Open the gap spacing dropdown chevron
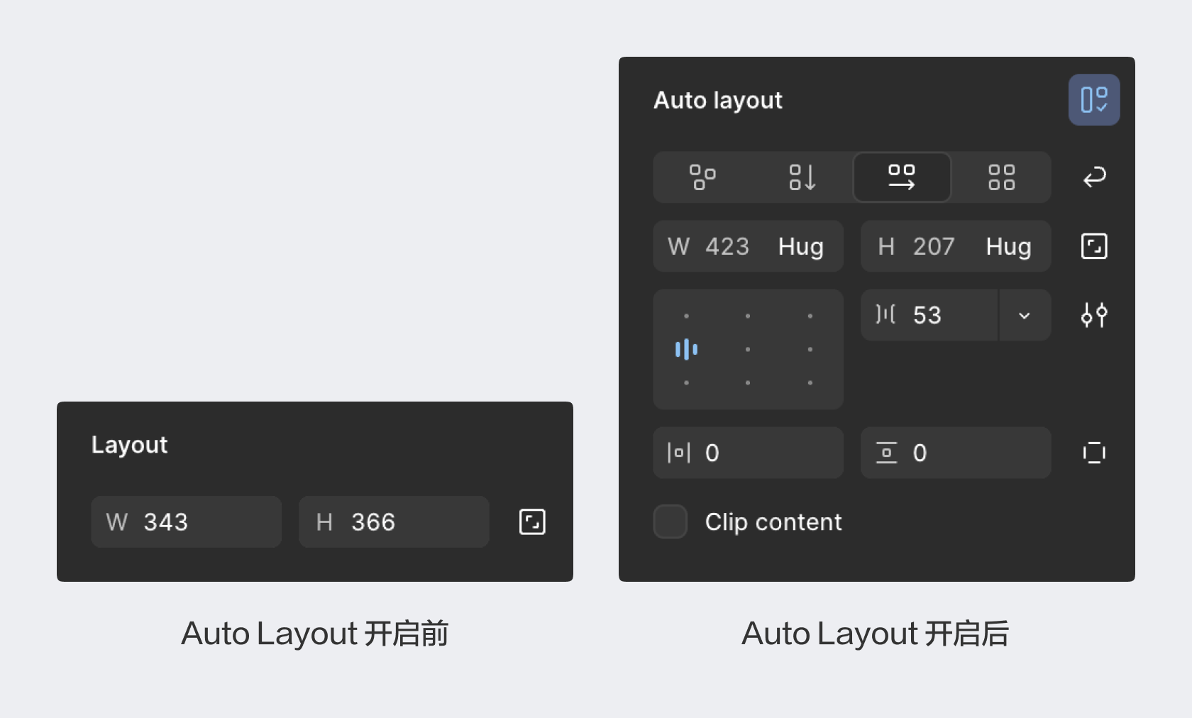Viewport: 1192px width, 718px height. tap(1024, 315)
